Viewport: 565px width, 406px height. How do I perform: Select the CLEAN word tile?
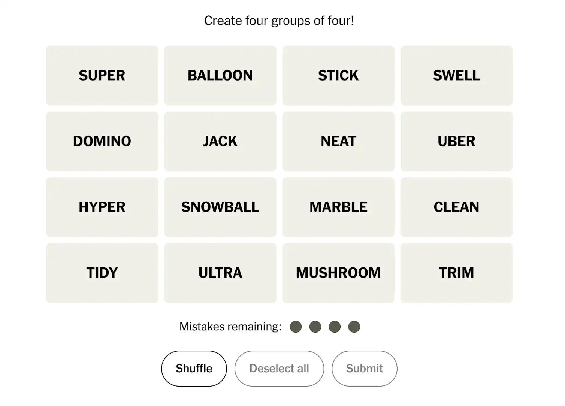pos(456,207)
